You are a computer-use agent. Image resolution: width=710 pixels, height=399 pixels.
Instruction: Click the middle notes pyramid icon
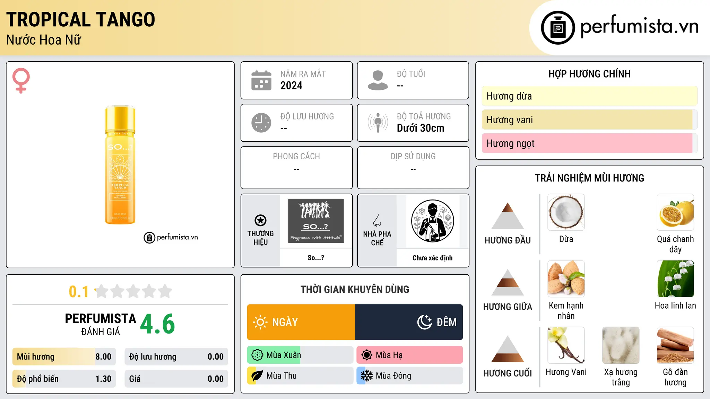508,282
